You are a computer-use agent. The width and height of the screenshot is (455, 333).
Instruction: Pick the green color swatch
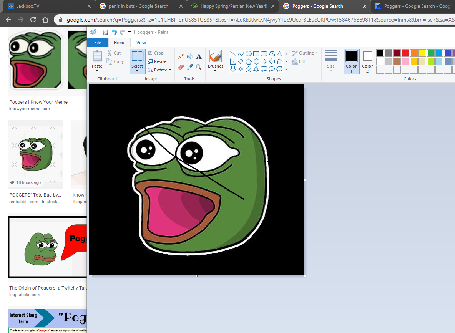point(431,53)
